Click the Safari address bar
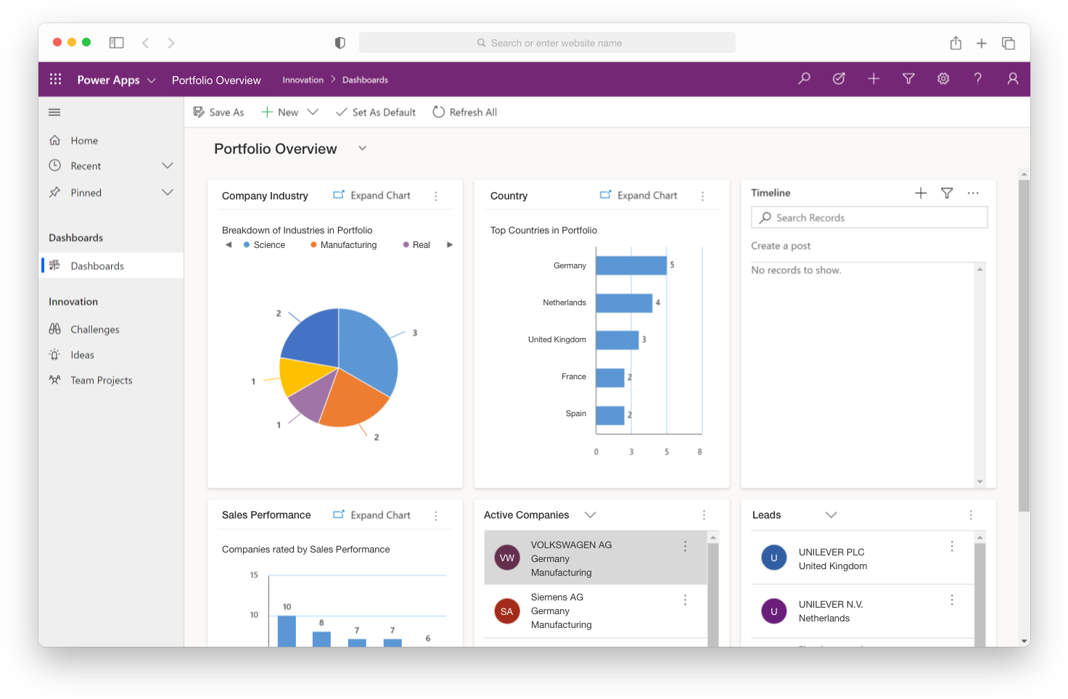1068x699 pixels. (547, 43)
